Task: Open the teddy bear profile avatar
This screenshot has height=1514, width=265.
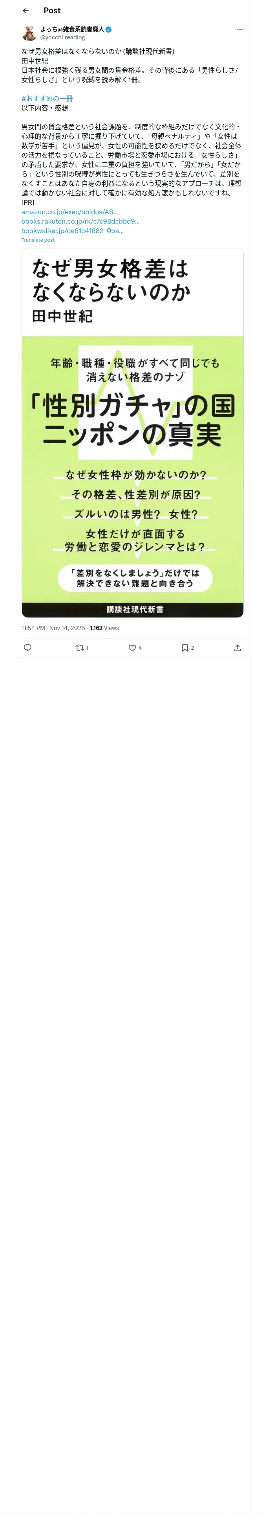Action: [x=29, y=33]
